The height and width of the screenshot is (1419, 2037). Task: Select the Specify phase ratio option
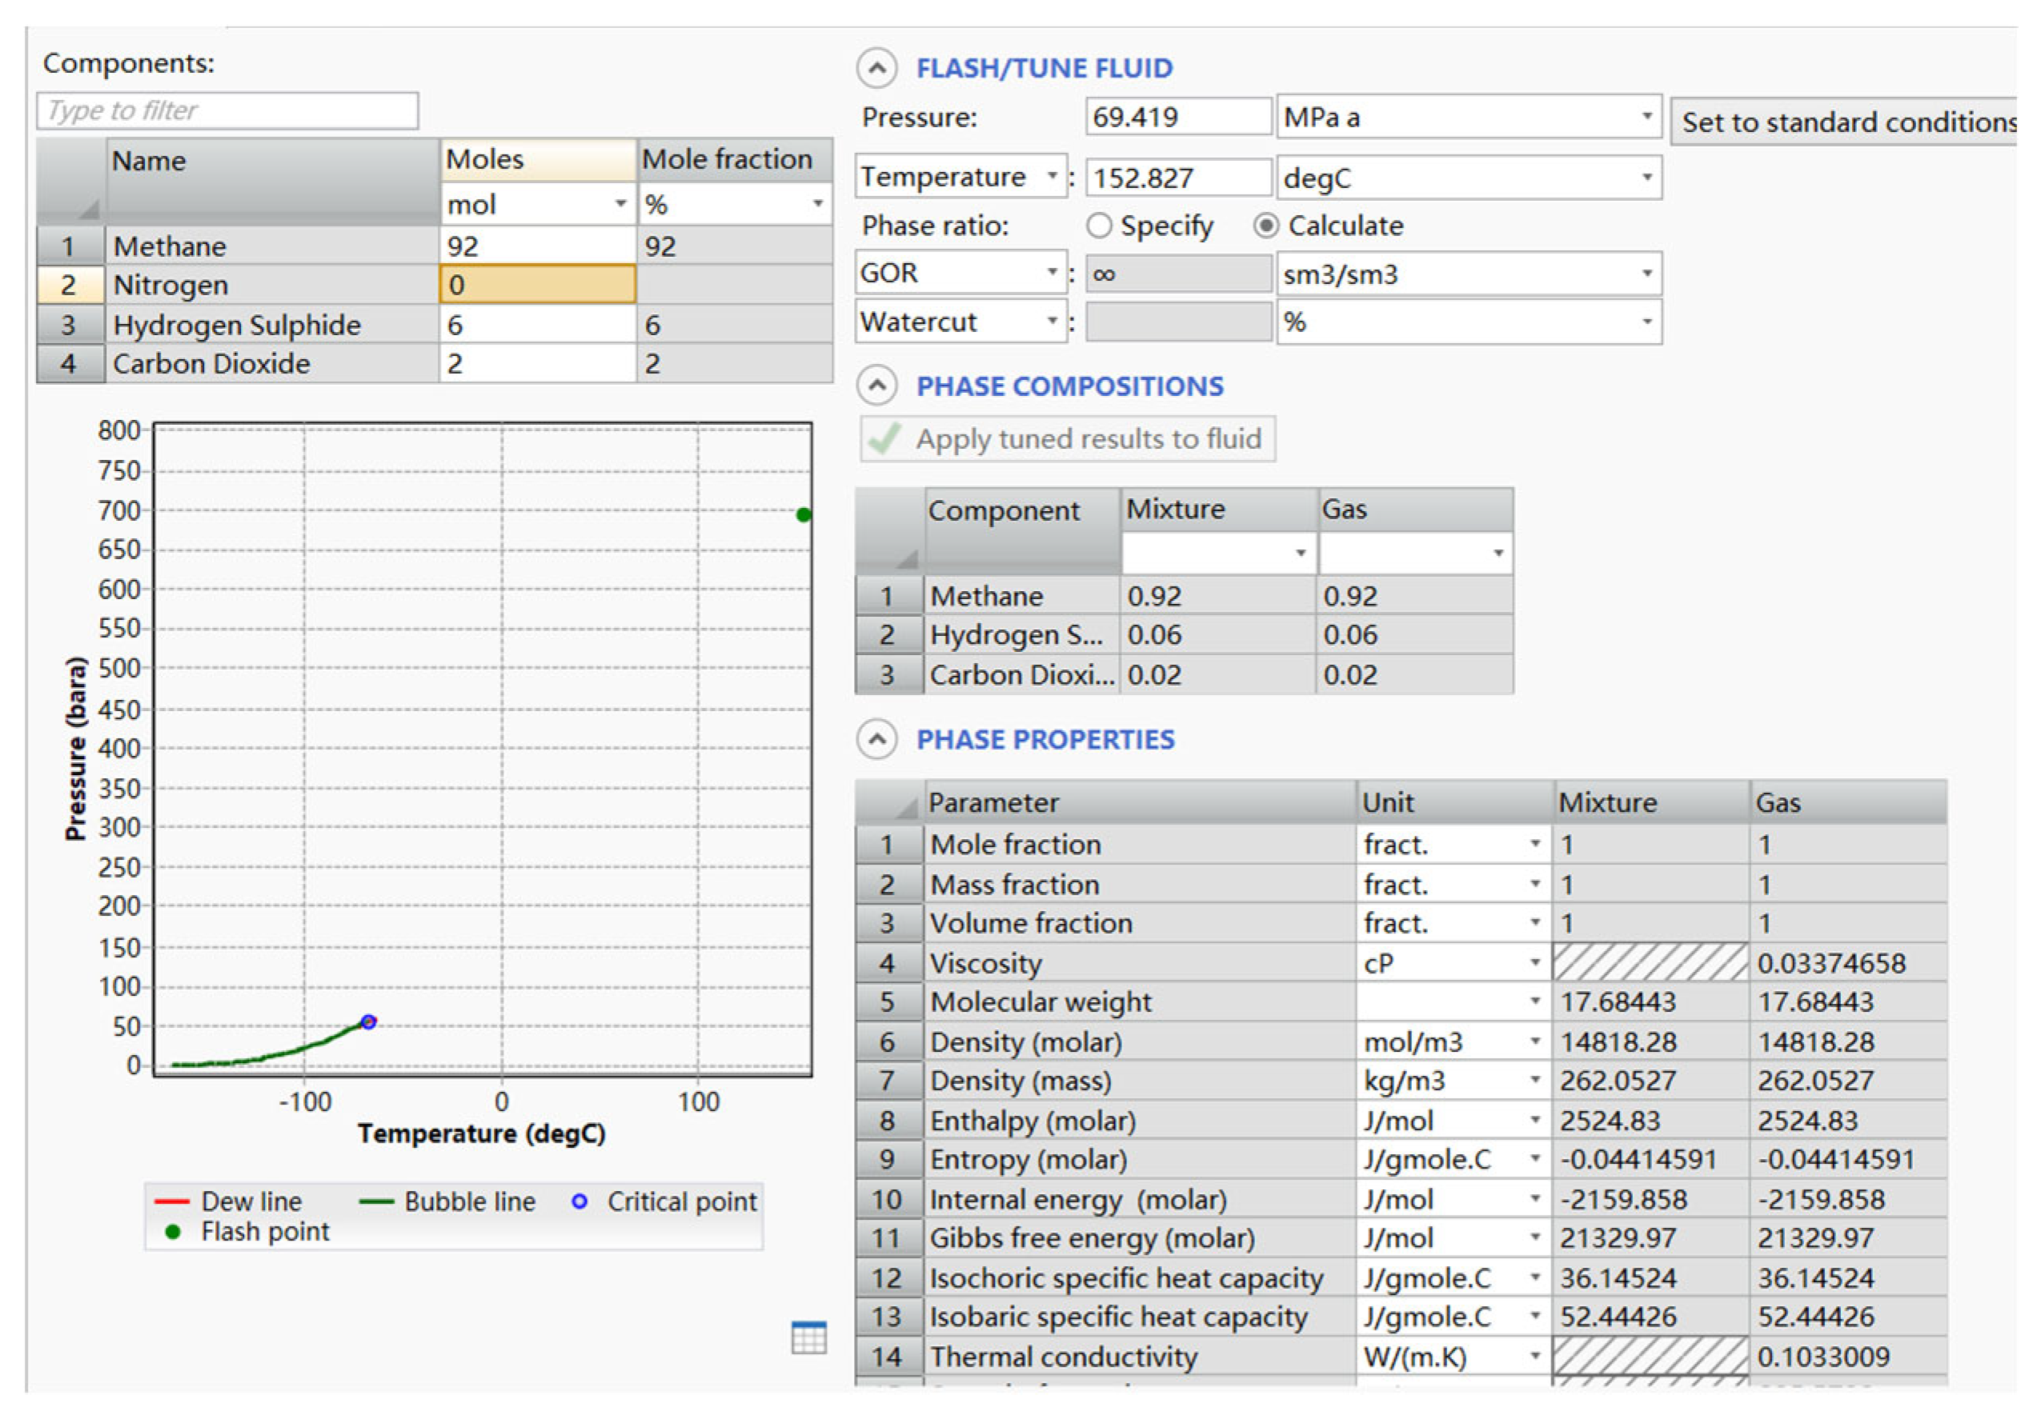tap(1098, 226)
